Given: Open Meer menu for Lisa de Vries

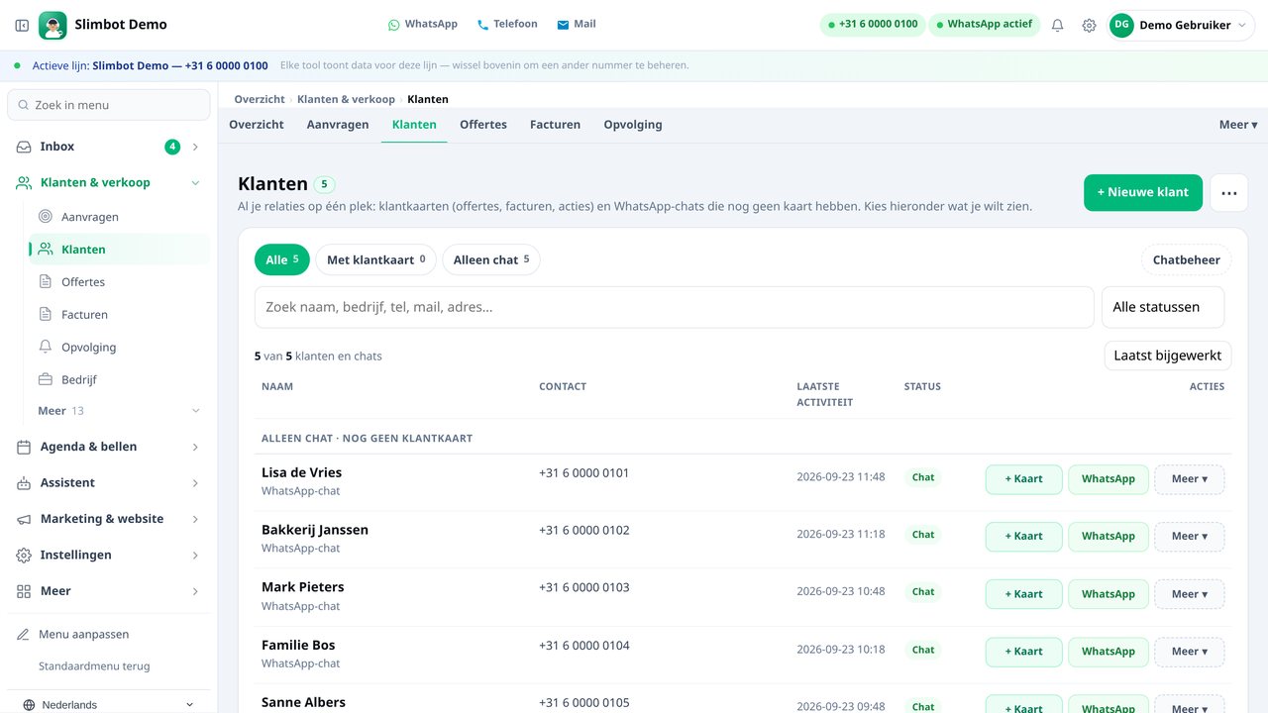Looking at the screenshot, I should pos(1189,479).
